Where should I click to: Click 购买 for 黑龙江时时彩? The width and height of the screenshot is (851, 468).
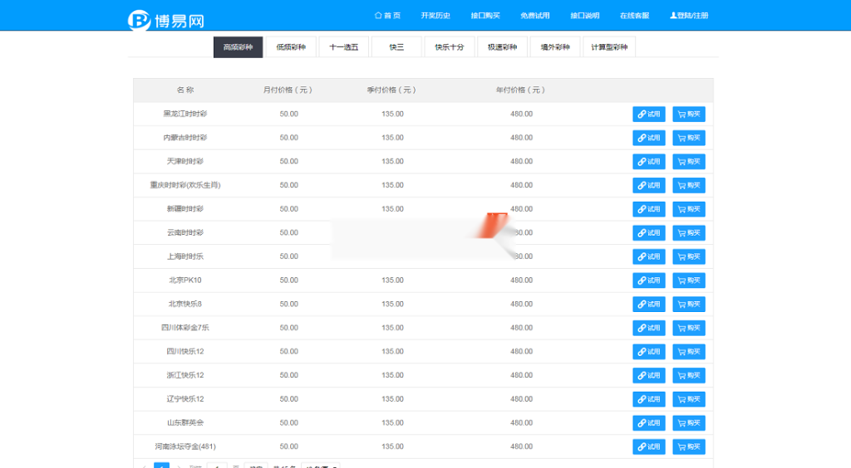[689, 115]
